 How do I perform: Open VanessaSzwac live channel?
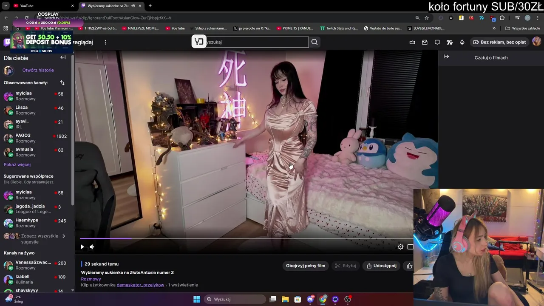pyautogui.click(x=36, y=265)
